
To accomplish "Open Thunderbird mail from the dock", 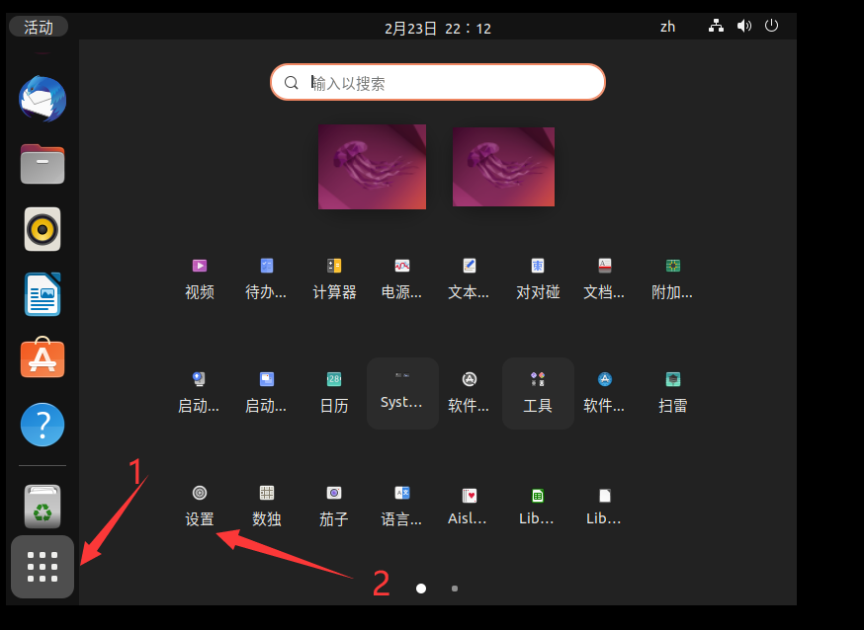I will (x=43, y=99).
